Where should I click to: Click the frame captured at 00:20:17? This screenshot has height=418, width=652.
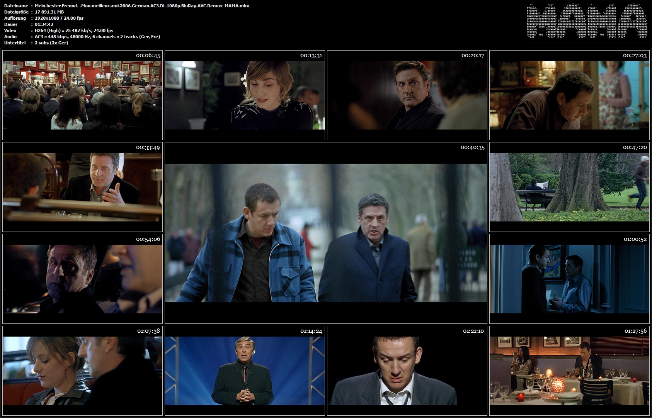click(x=407, y=95)
